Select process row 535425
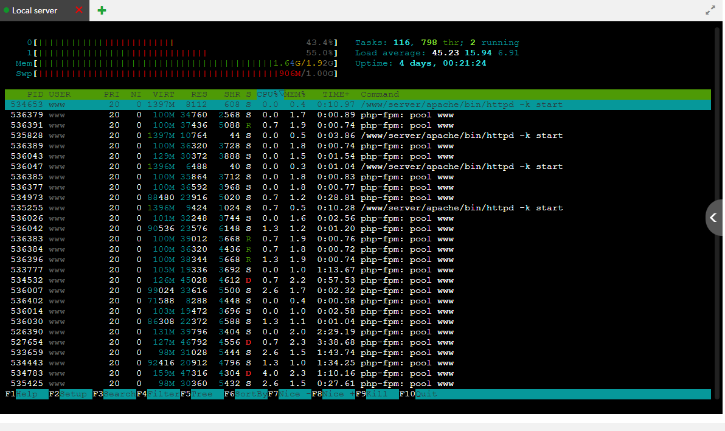 [x=358, y=384]
